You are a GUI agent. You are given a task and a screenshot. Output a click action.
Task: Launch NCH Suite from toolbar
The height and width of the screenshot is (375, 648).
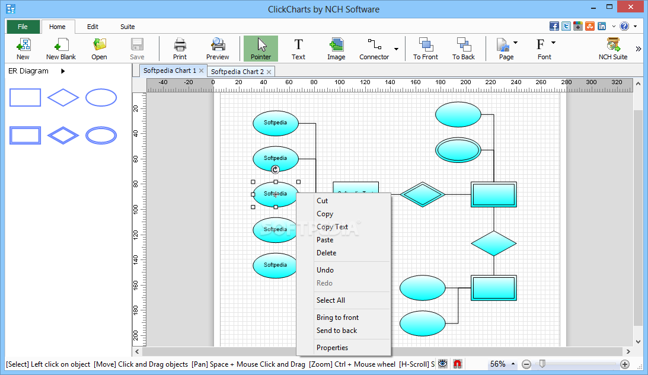613,49
